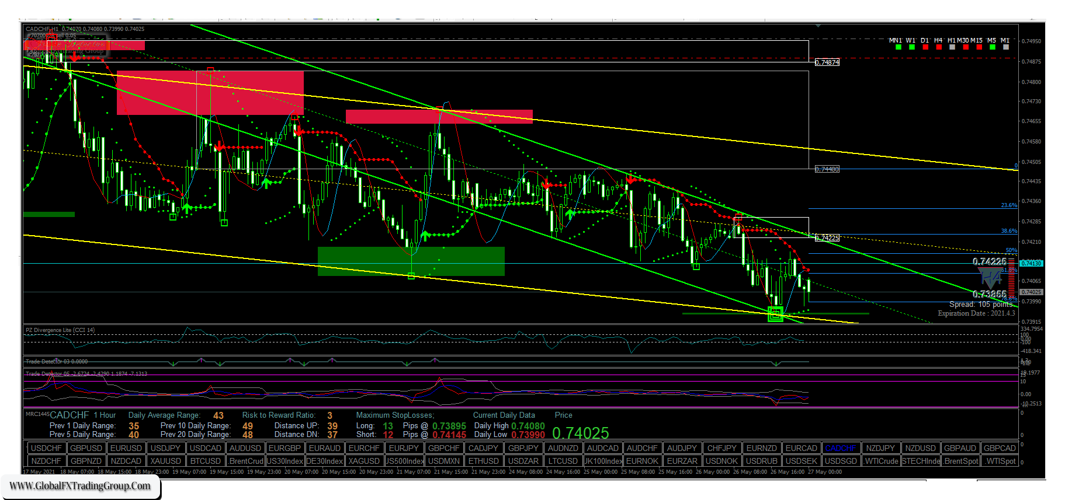Click the red D1 timeframe indicator square
Viewport: 1065px width, 500px height.
coord(925,47)
